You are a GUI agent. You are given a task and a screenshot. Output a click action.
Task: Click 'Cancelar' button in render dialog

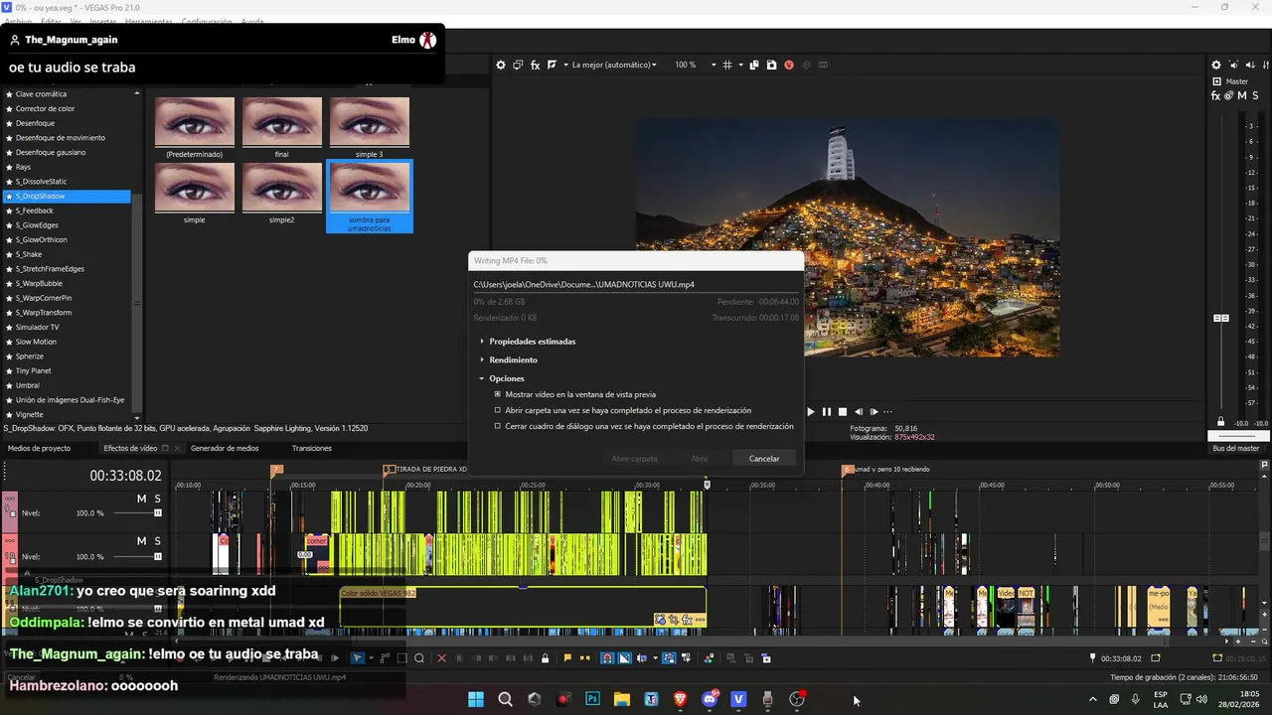[x=764, y=458]
